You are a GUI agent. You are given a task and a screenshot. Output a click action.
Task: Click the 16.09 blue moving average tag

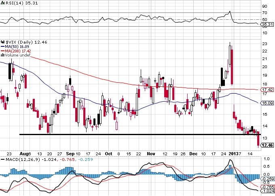pyautogui.click(x=267, y=103)
